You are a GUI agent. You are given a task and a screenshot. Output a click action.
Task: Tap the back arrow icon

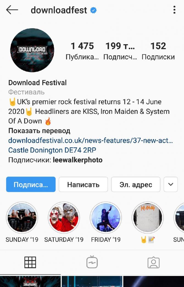(x=12, y=10)
